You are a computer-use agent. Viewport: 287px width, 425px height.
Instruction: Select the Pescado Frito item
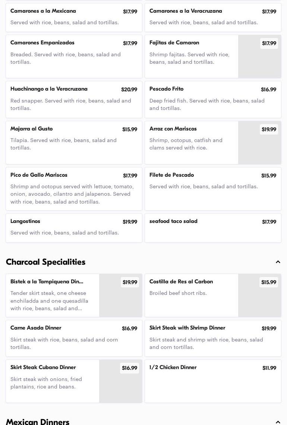[x=213, y=100]
